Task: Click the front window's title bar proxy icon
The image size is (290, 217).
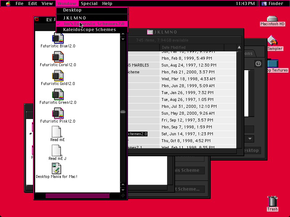Action: [49, 20]
